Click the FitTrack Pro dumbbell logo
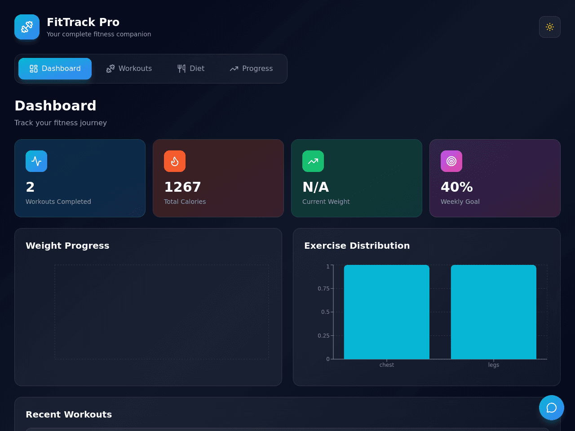The height and width of the screenshot is (431, 575). click(27, 27)
